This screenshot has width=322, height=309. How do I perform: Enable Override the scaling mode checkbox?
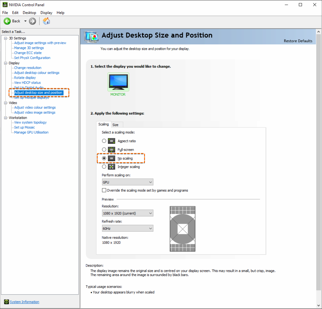pyautogui.click(x=104, y=190)
